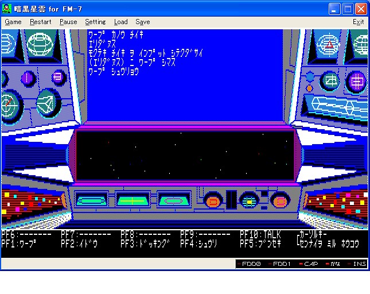Click the ワープ シュウリョウ message line
Screen dimensions: 370x294
113,71
